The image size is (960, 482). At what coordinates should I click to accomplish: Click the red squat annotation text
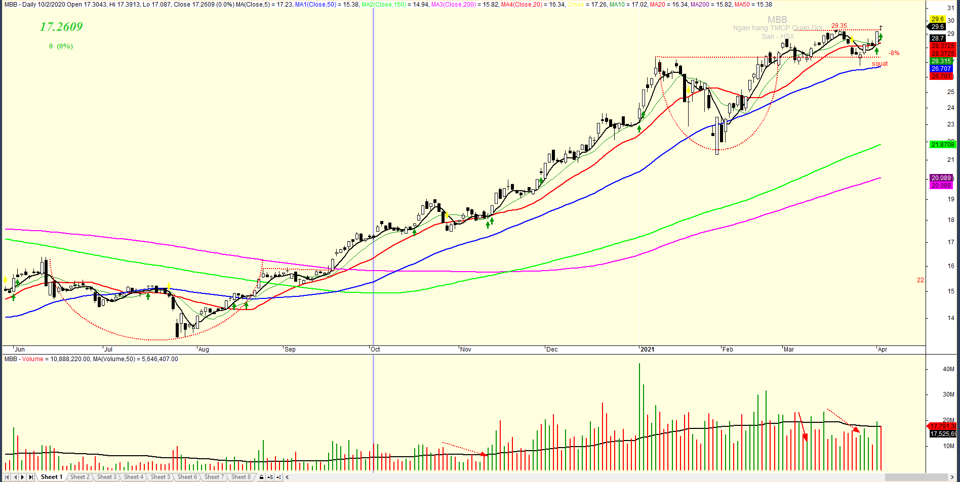879,64
